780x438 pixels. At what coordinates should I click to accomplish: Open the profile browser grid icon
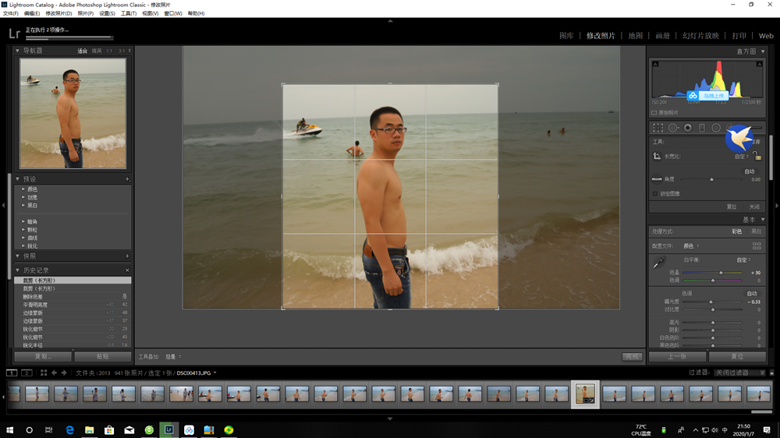pyautogui.click(x=757, y=245)
